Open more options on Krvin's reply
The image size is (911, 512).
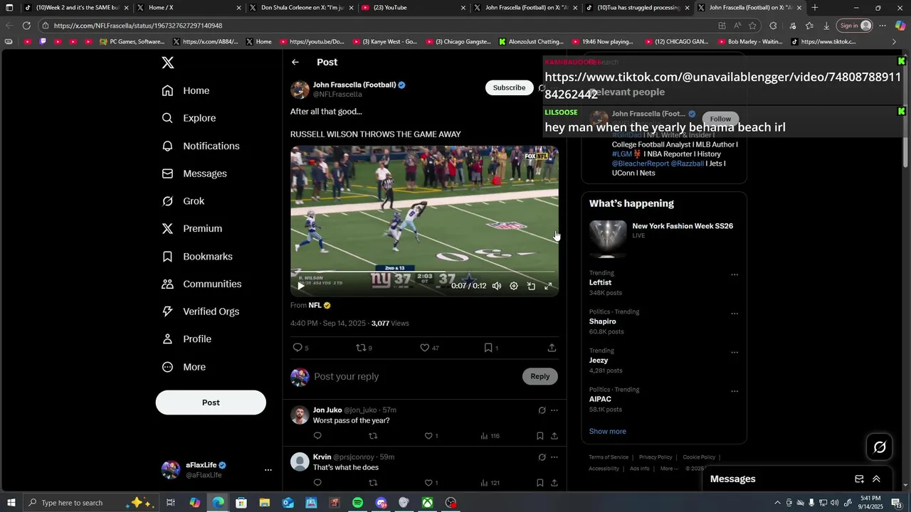coord(554,457)
